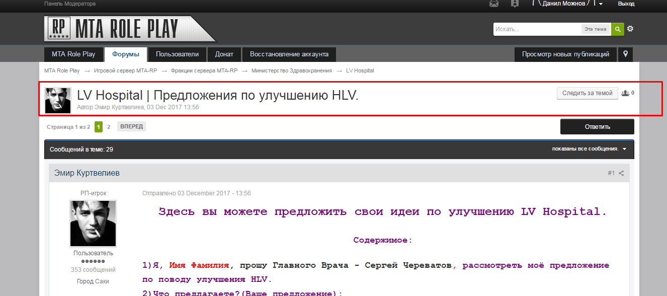Screen dimensions: 667x296
Task: Click the Страница 1 из 2 label
Action: pos(68,127)
